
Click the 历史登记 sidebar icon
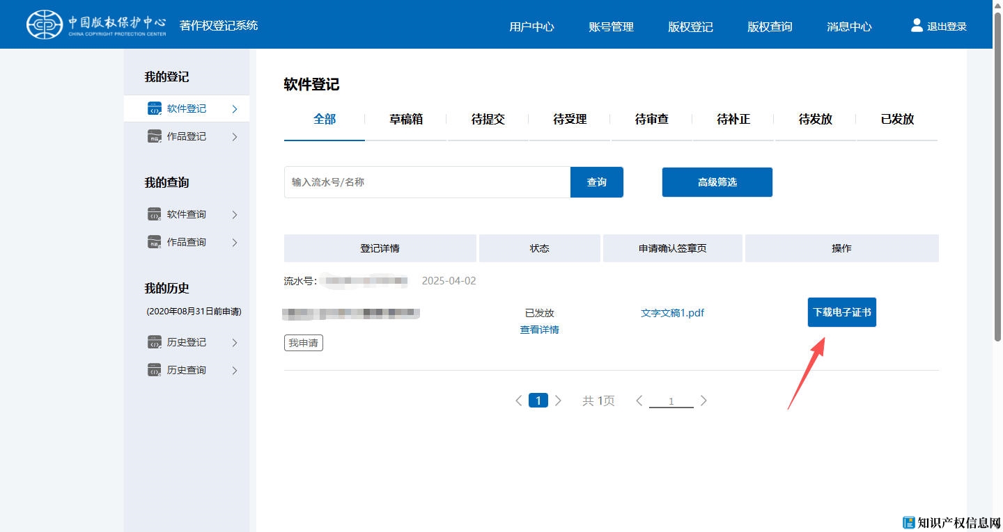coord(155,342)
